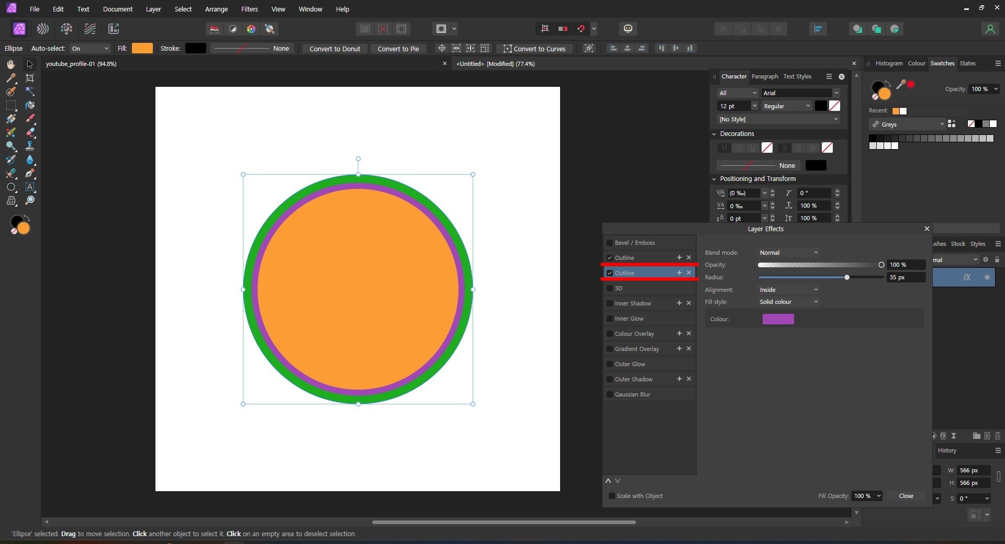Image resolution: width=1005 pixels, height=544 pixels.
Task: Click the Radius value field
Action: [904, 277]
